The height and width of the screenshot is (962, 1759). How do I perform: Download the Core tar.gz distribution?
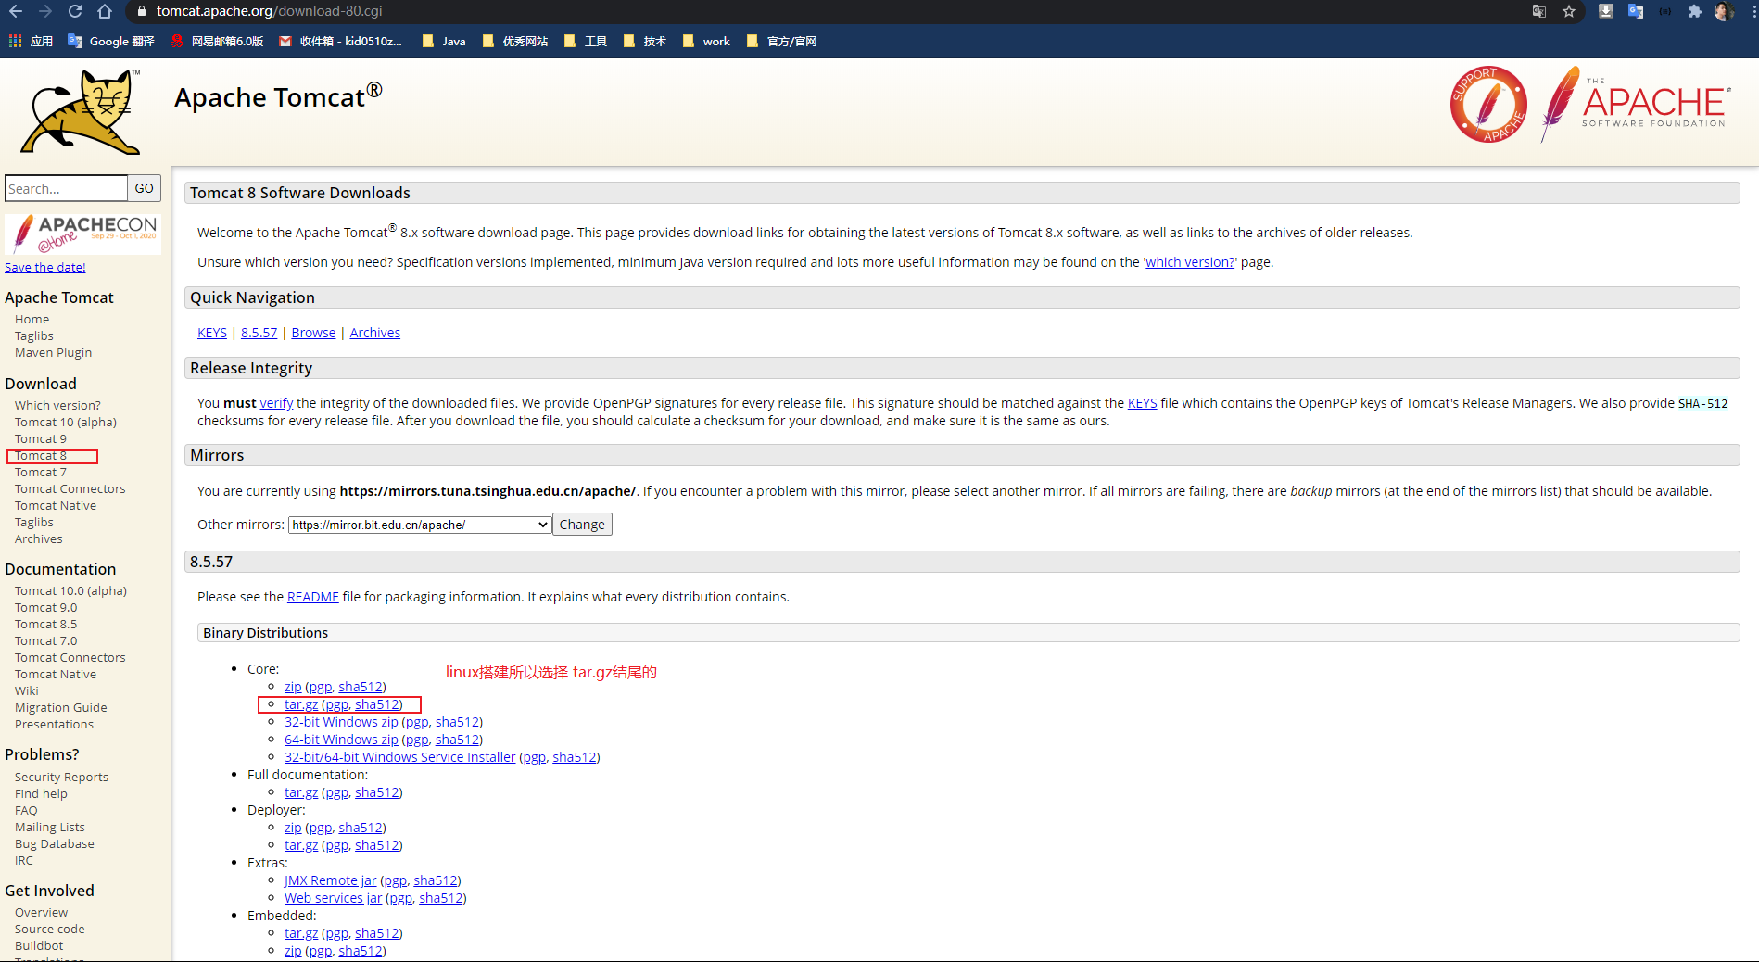click(x=301, y=704)
